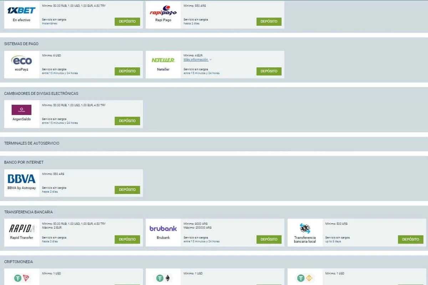Image resolution: width=428 pixels, height=285 pixels.
Task: Click the Neteller label text
Action: point(163,69)
